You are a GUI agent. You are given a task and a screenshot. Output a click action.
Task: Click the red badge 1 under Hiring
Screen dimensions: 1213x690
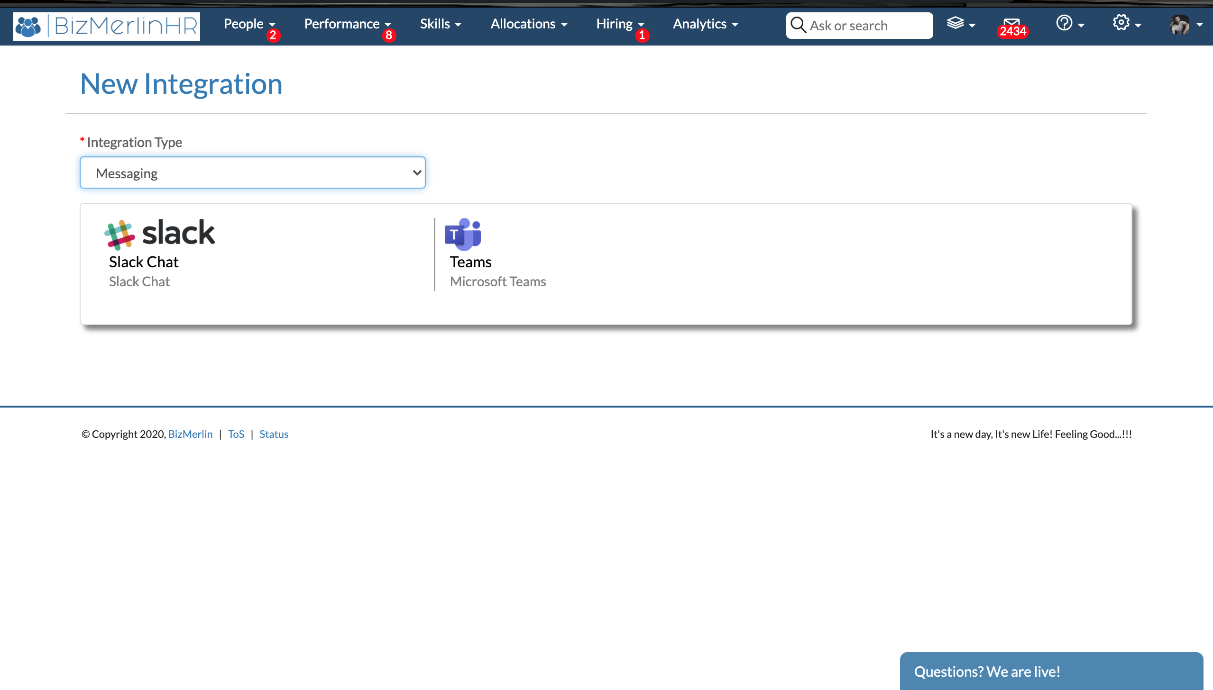click(x=642, y=35)
